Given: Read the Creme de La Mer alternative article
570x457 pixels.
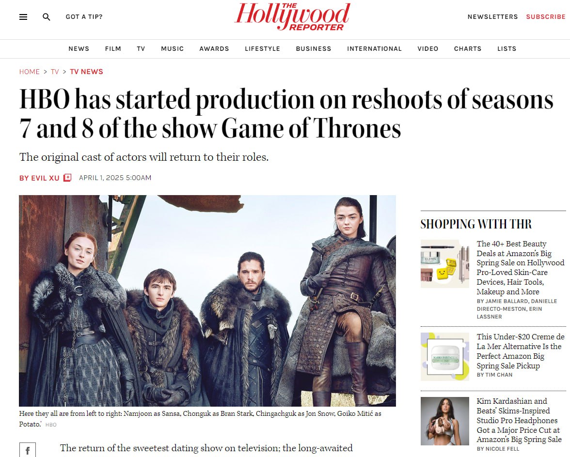Looking at the screenshot, I should click(520, 351).
